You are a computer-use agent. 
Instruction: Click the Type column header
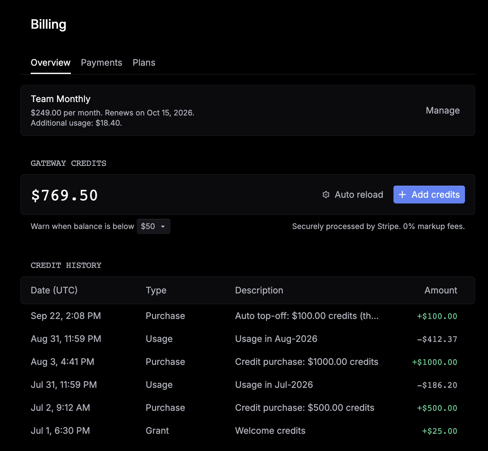click(156, 290)
